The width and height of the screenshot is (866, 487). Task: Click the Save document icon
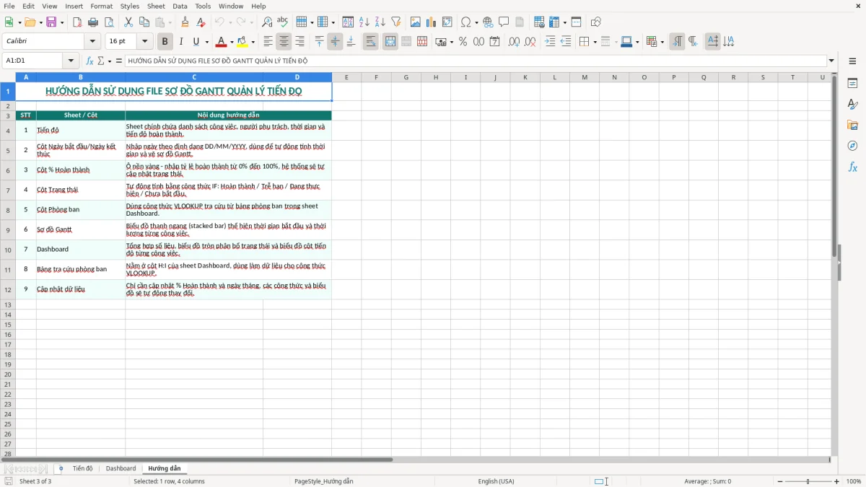(x=51, y=22)
